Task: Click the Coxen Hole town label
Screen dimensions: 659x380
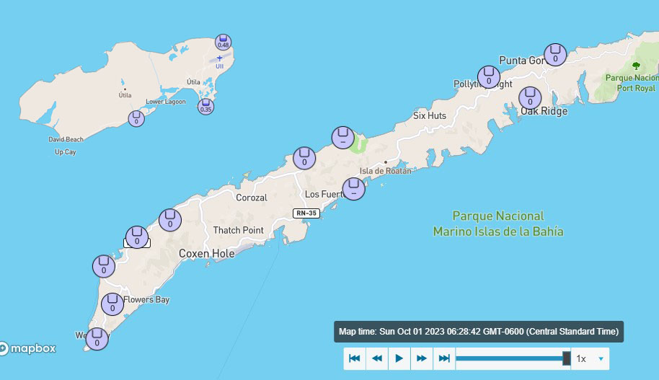Action: pyautogui.click(x=206, y=254)
